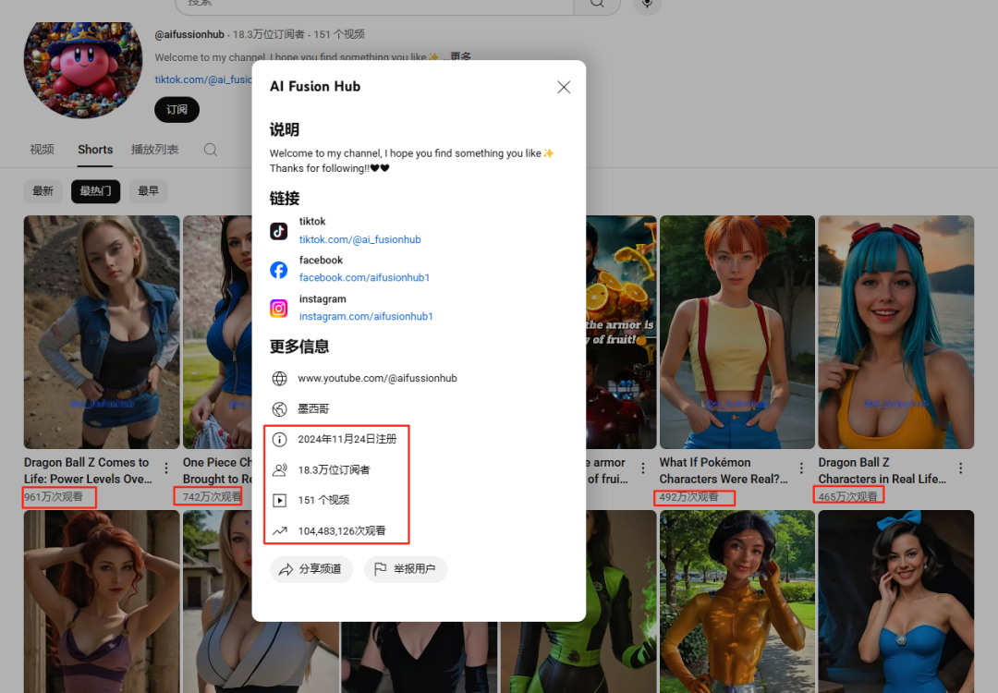Open the facebook.com/aifusionhub1 link
The width and height of the screenshot is (998, 693).
click(365, 277)
